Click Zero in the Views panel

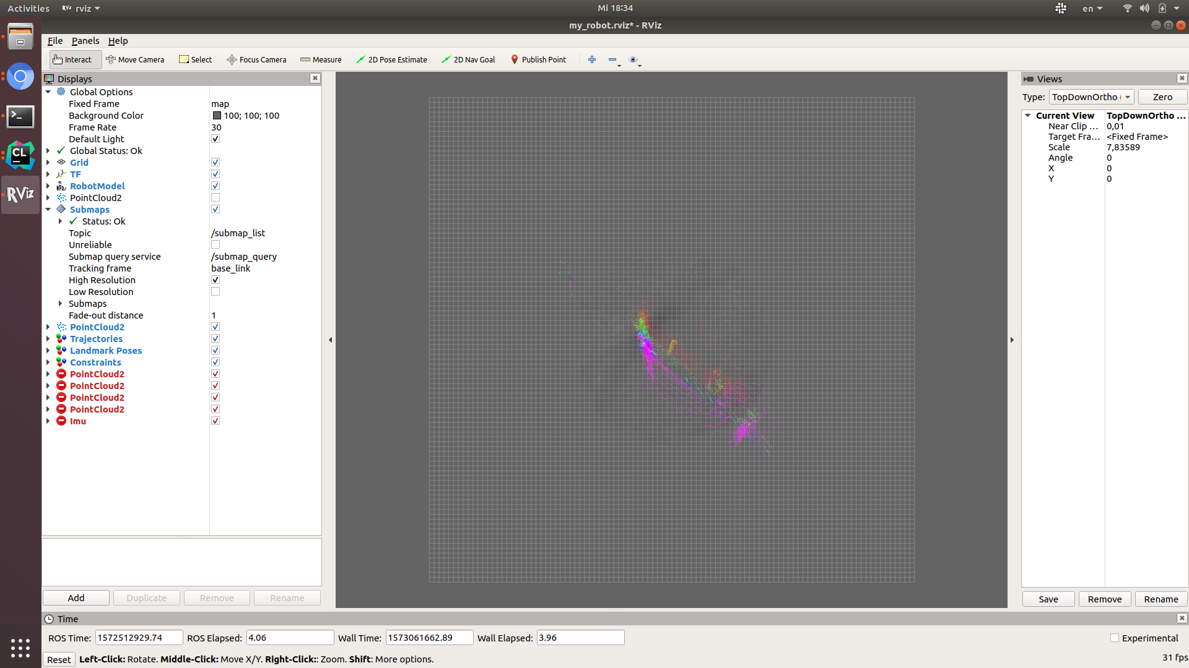tap(1162, 96)
